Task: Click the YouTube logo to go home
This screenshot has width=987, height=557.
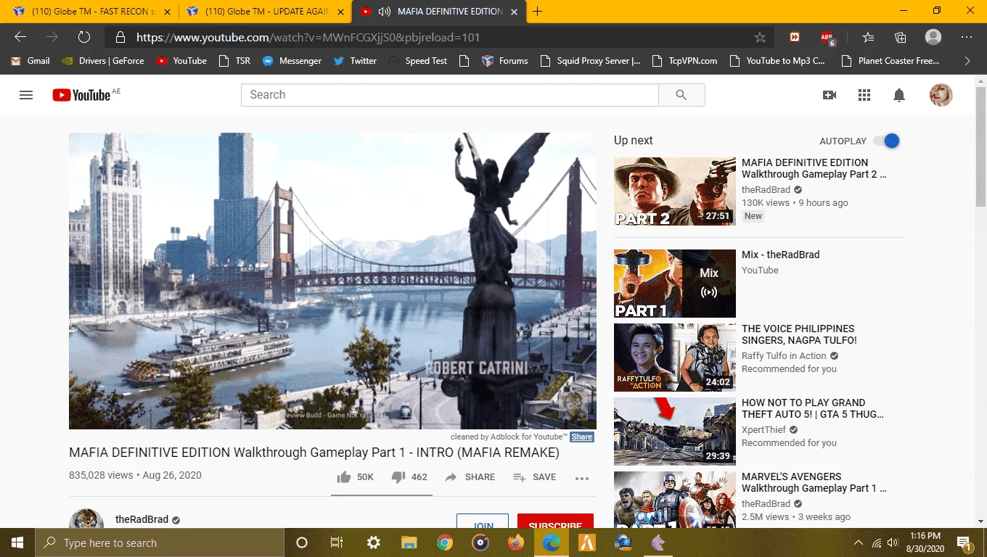Action: pyautogui.click(x=80, y=95)
